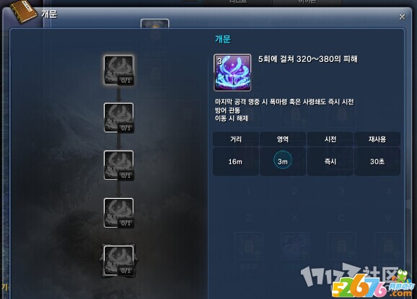Viewport: 417px width, 299px height.
Task: Click the blue 개문 skill title
Action: (x=223, y=40)
